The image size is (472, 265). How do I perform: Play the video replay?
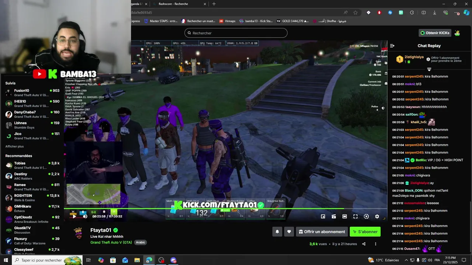(x=74, y=216)
